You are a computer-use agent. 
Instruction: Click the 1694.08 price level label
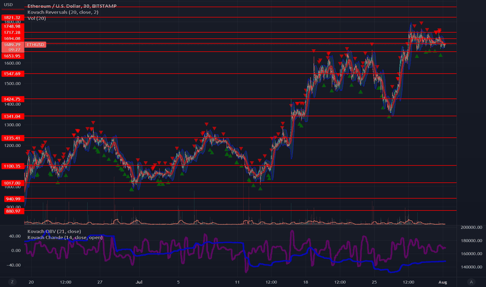click(x=13, y=39)
